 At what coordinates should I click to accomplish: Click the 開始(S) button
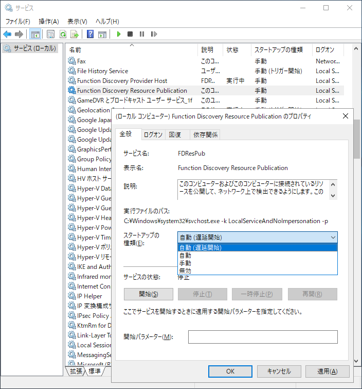point(149,294)
